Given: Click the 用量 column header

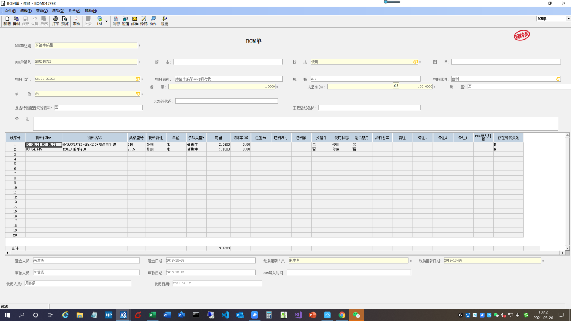Looking at the screenshot, I should 219,138.
